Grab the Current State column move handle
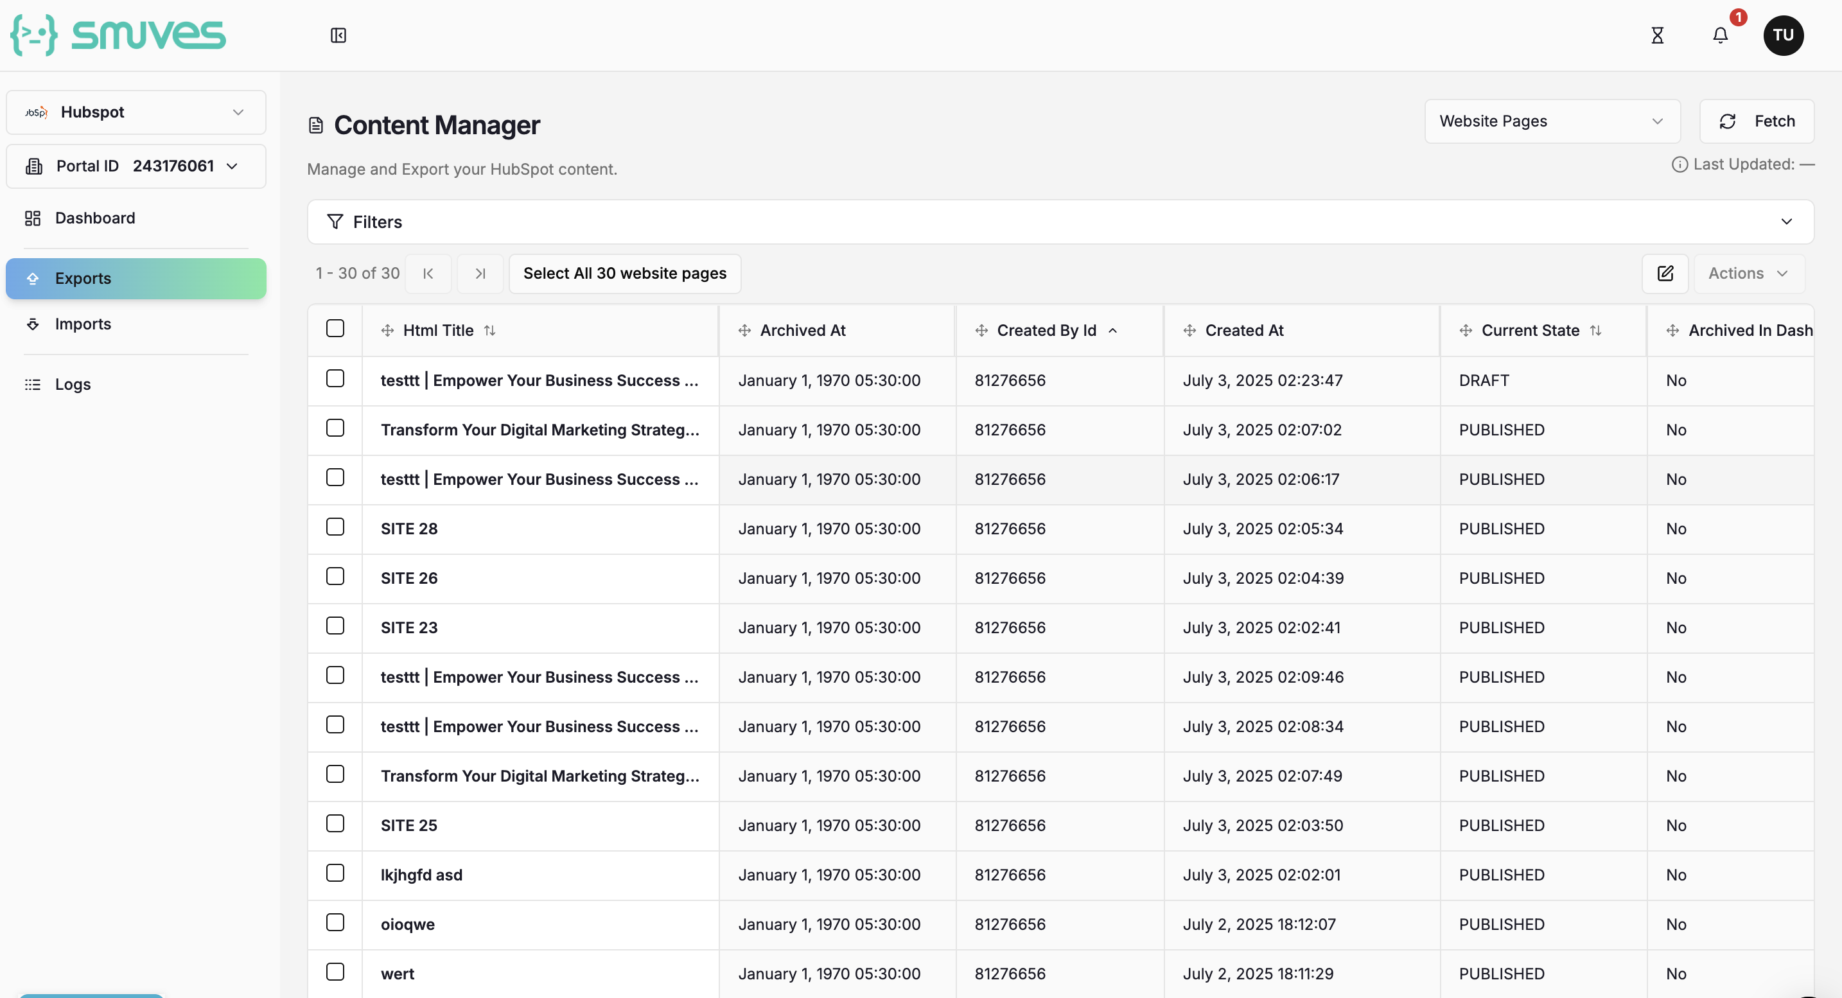 coord(1465,330)
